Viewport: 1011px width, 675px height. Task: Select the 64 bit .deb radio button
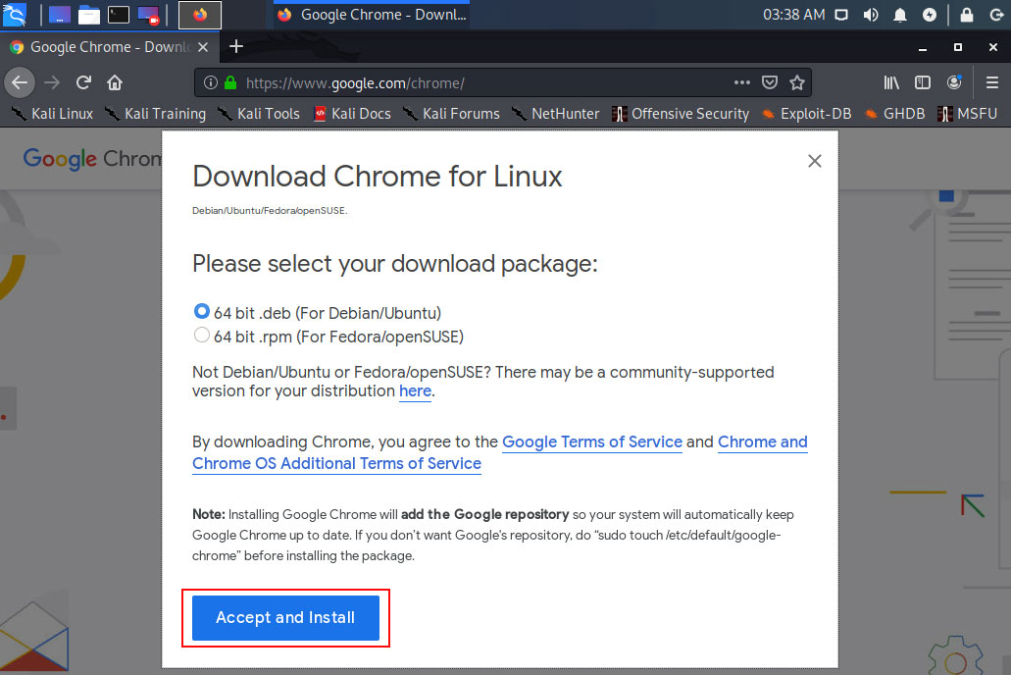[201, 311]
